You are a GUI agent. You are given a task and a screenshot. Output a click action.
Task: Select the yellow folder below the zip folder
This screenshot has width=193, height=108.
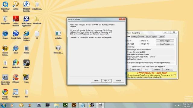(37, 20)
